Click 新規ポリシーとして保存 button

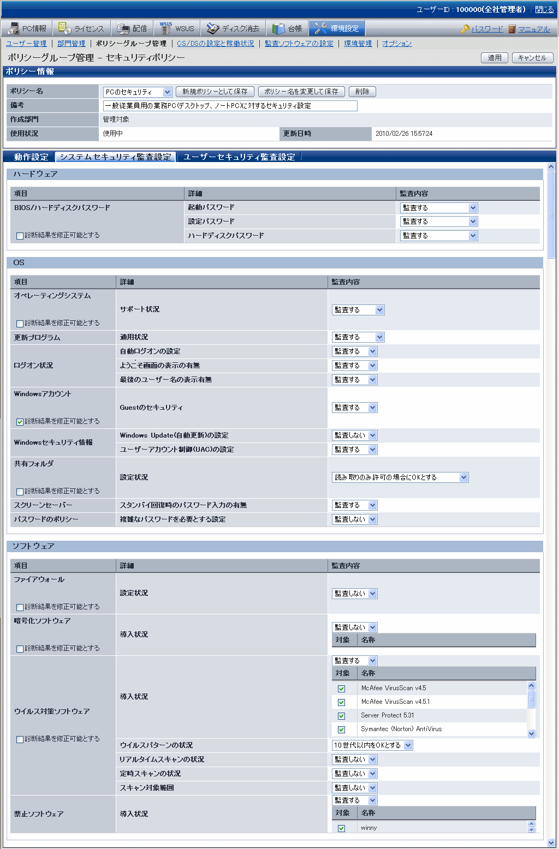coord(215,92)
